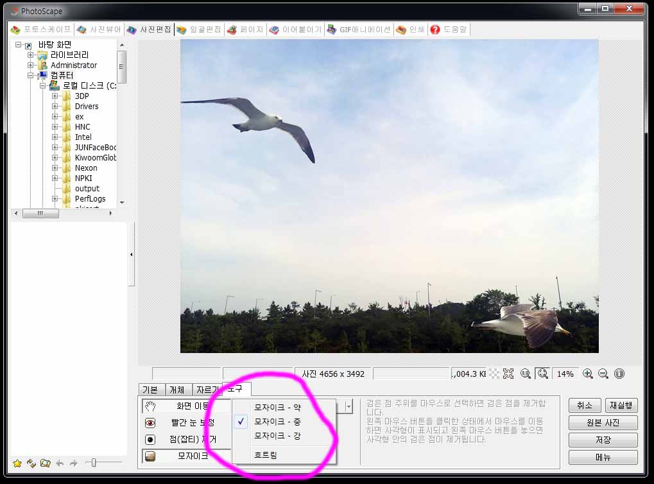Click the 저장 save button

[x=603, y=440]
